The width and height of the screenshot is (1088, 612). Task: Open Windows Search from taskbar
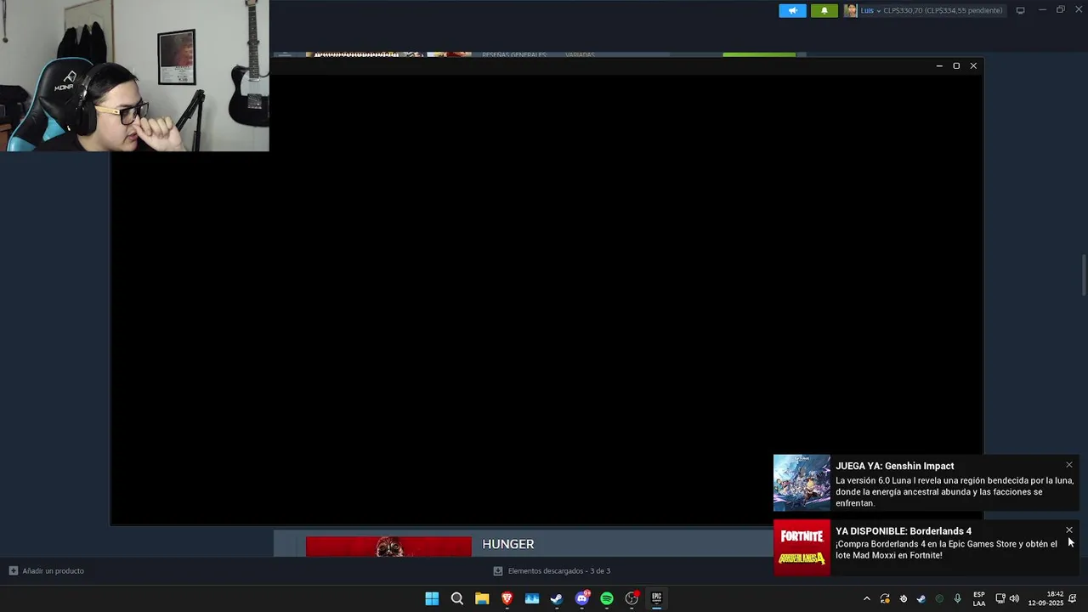tap(456, 598)
